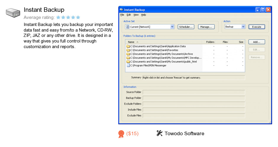The width and height of the screenshot is (278, 147).
Task: Sort list by Name column header
Action: point(164,42)
